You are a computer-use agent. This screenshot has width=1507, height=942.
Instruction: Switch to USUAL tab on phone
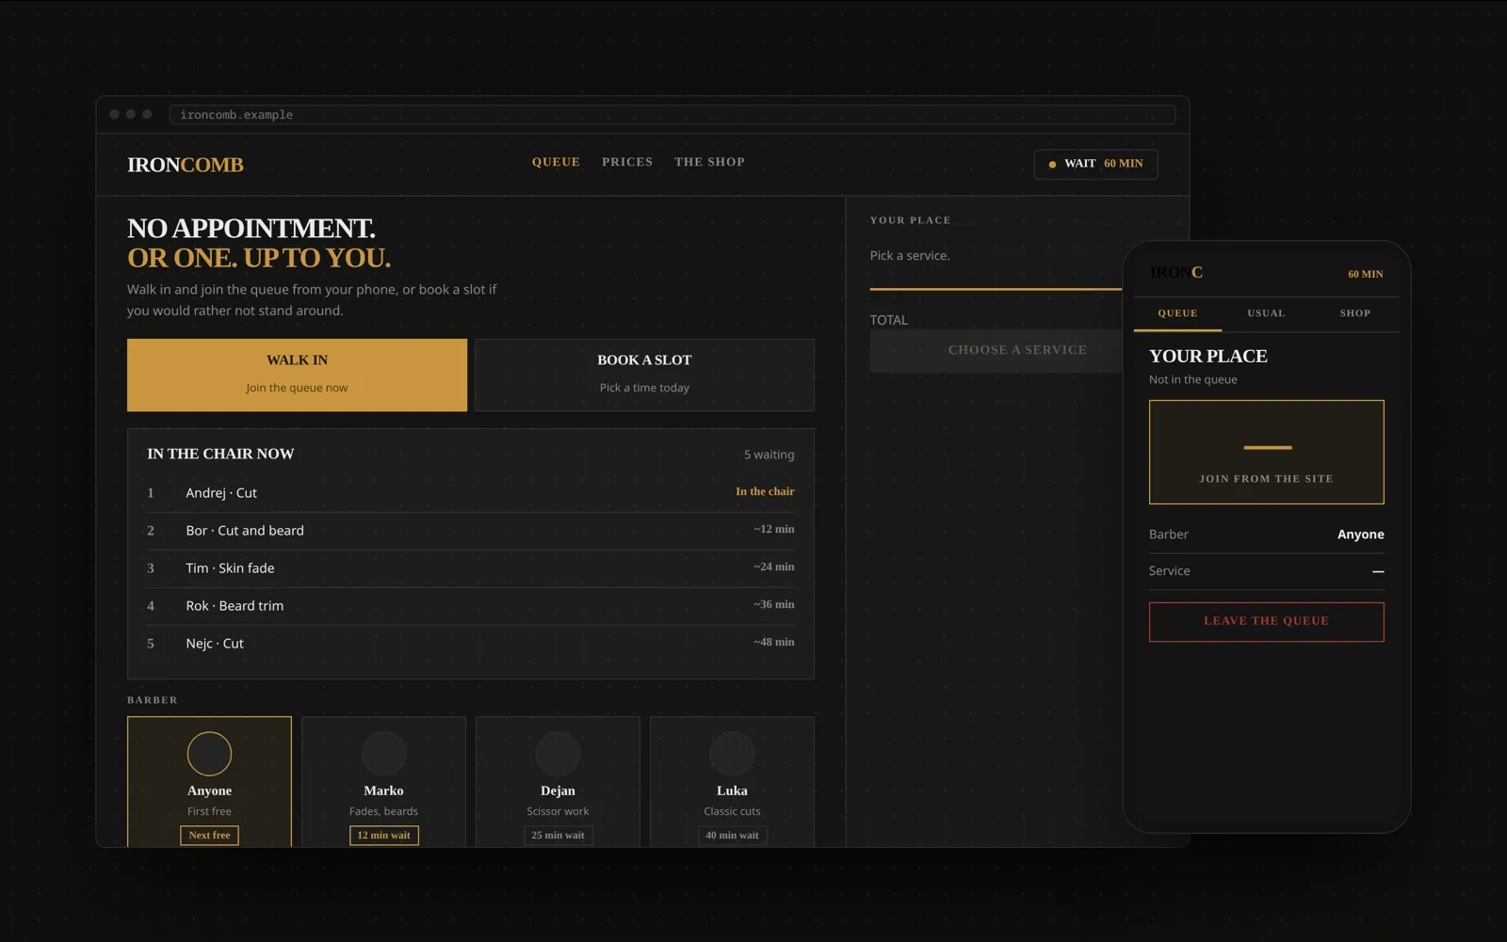click(x=1266, y=313)
